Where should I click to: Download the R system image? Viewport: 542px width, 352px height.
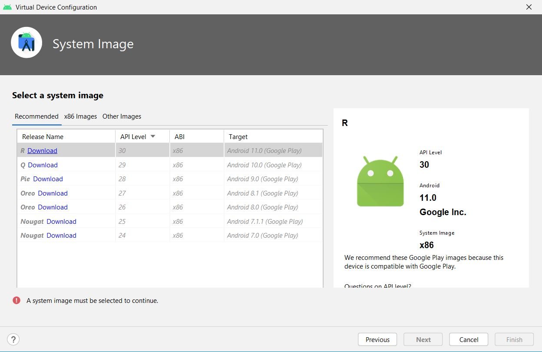(x=42, y=151)
